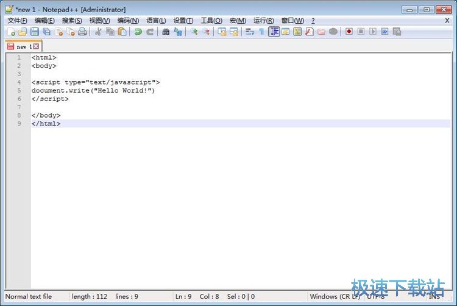
Task: Open the 搜索(S) menu
Action: (72, 21)
